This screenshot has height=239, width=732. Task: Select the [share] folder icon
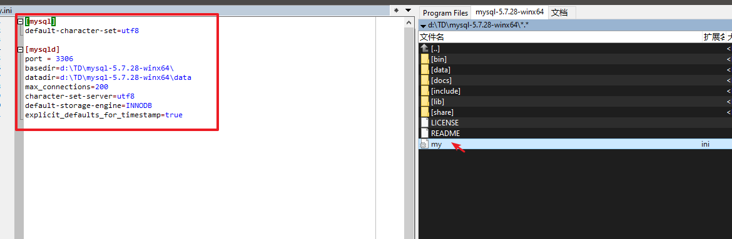pyautogui.click(x=424, y=112)
